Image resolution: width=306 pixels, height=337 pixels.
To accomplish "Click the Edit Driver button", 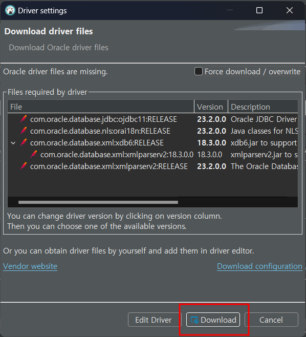I will 155,320.
